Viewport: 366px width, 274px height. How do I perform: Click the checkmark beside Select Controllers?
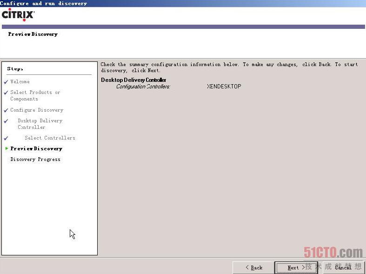(x=6, y=138)
